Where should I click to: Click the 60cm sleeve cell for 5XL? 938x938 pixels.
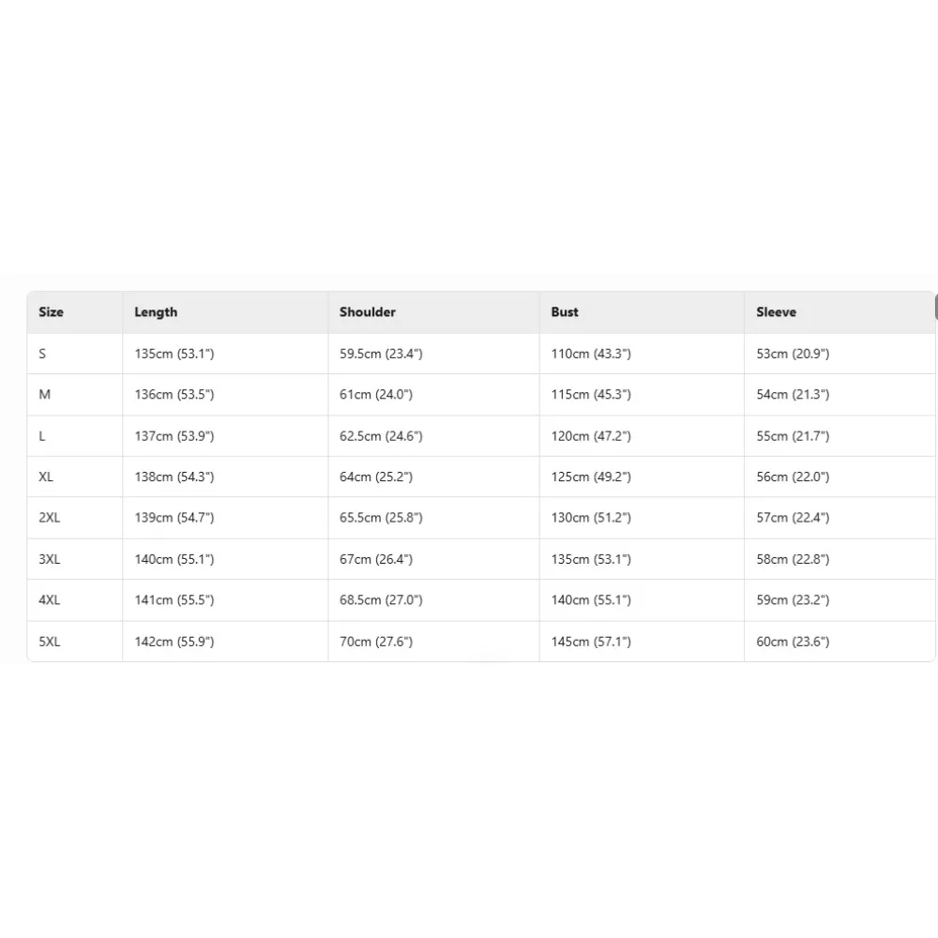(x=793, y=642)
